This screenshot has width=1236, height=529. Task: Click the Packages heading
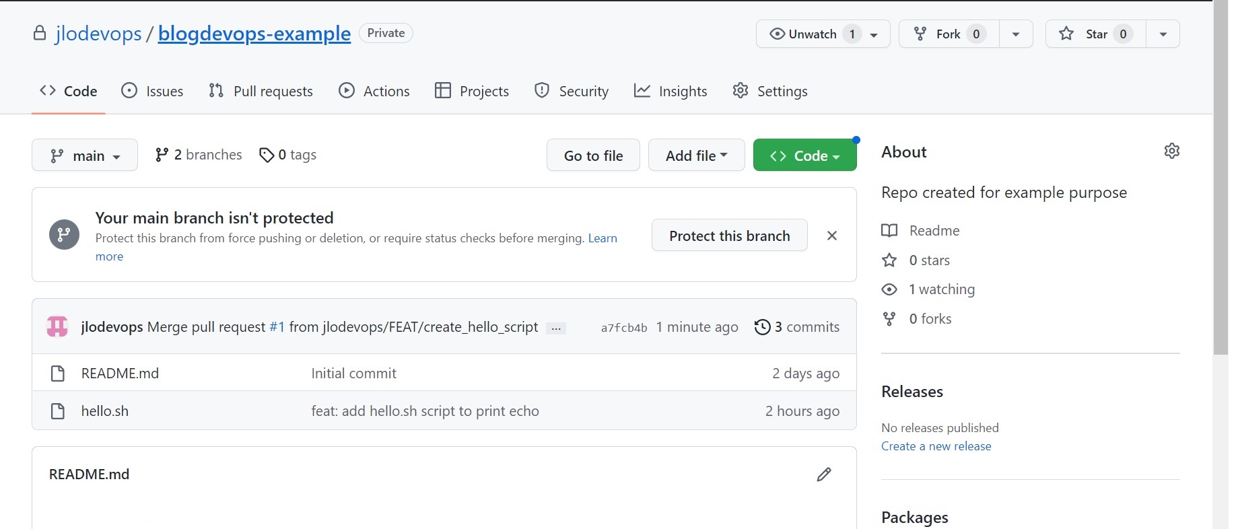click(x=915, y=518)
